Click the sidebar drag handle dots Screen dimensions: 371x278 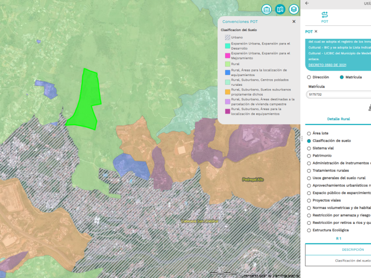(302, 139)
